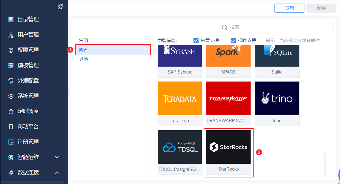
Task: Click the 模板管理 layout icon
Action: [11, 65]
